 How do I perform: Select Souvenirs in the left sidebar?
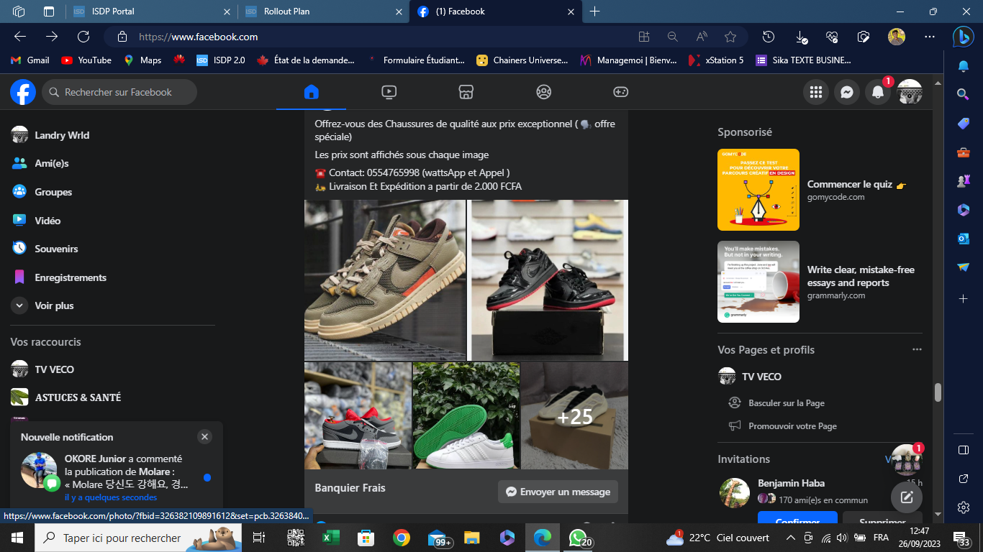click(x=56, y=249)
